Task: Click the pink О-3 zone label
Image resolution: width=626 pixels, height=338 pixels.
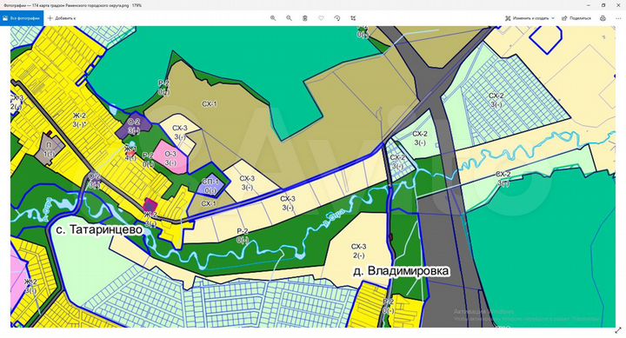Action: (170, 158)
